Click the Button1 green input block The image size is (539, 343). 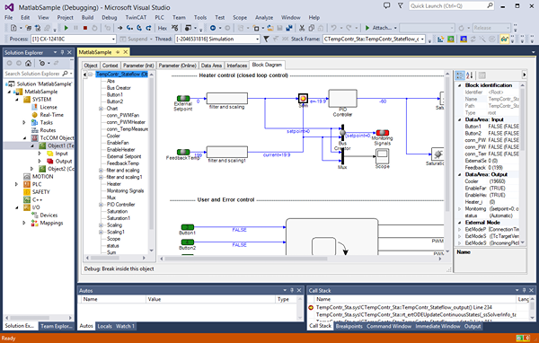[188, 227]
